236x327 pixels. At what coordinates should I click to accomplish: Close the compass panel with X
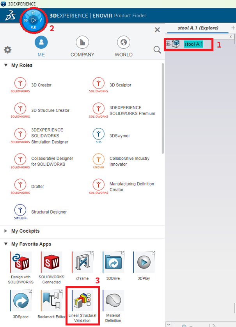coord(157,30)
